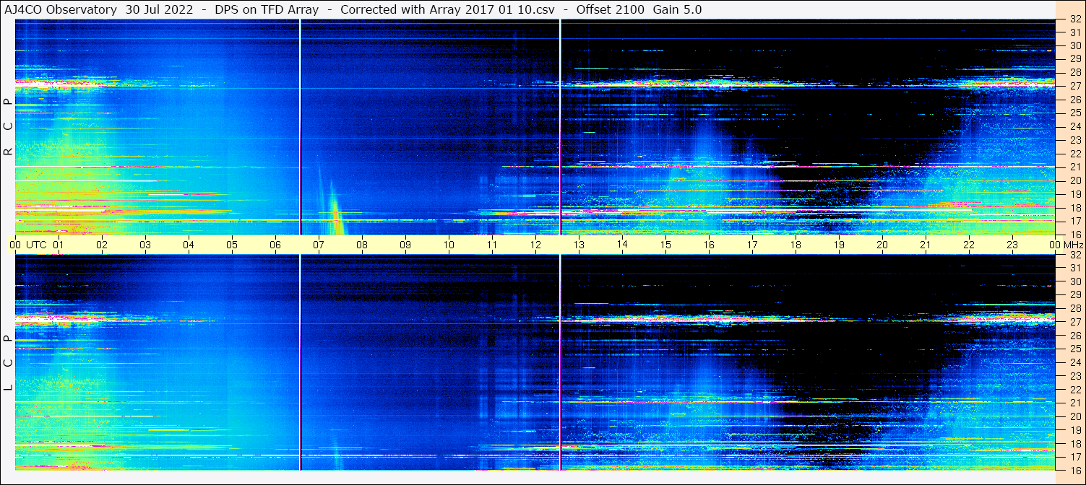Click "DPS on TFD Array" in header
This screenshot has width=1086, height=485.
[267, 9]
